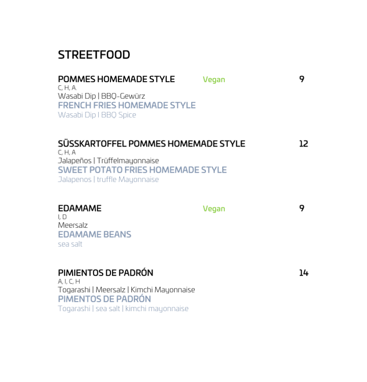This screenshot has height=382, width=367.
Task: Select the Meersalz description text
Action: [x=73, y=225]
